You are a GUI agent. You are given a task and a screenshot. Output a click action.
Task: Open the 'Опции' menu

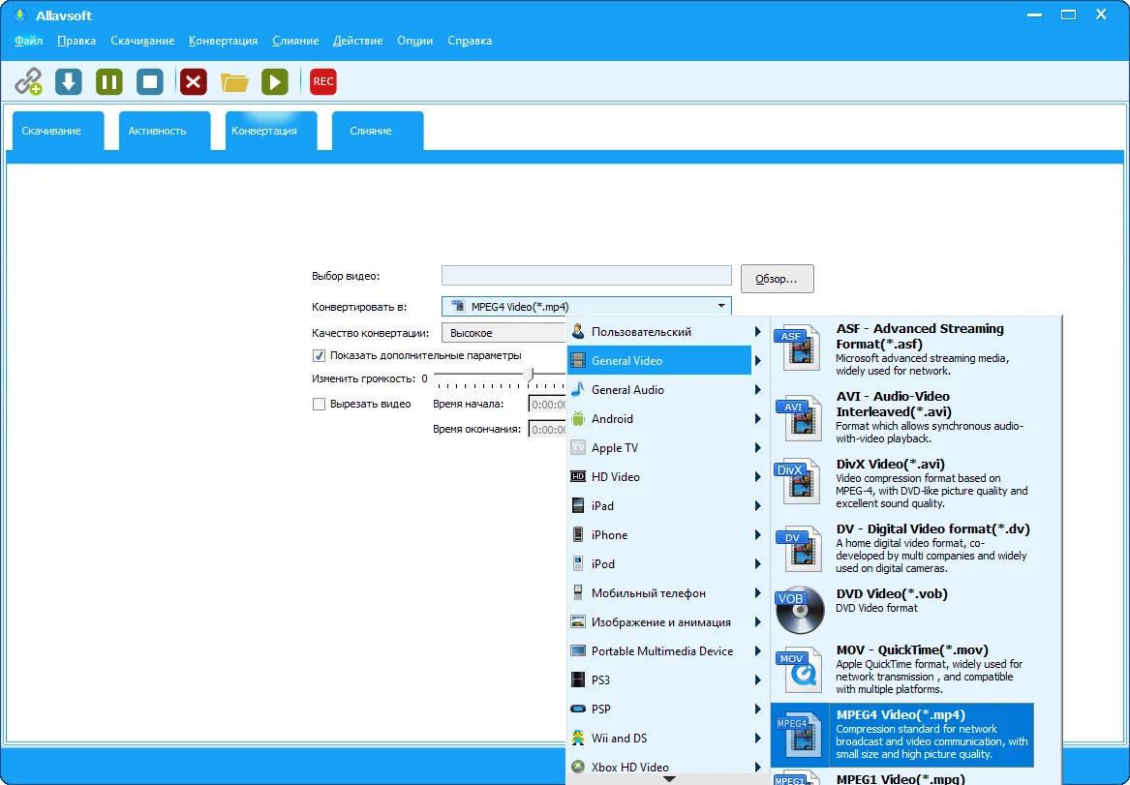(x=414, y=41)
